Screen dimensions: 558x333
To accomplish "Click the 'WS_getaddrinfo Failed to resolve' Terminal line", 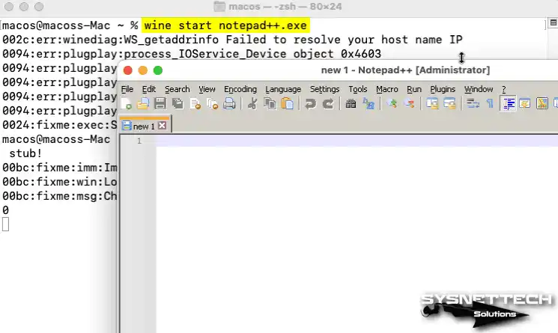I will click(232, 40).
